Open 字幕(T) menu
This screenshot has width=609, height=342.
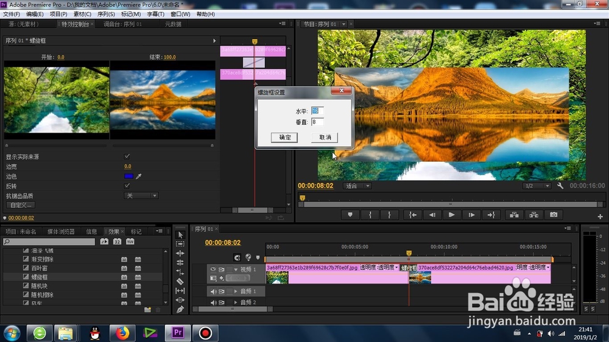point(155,14)
